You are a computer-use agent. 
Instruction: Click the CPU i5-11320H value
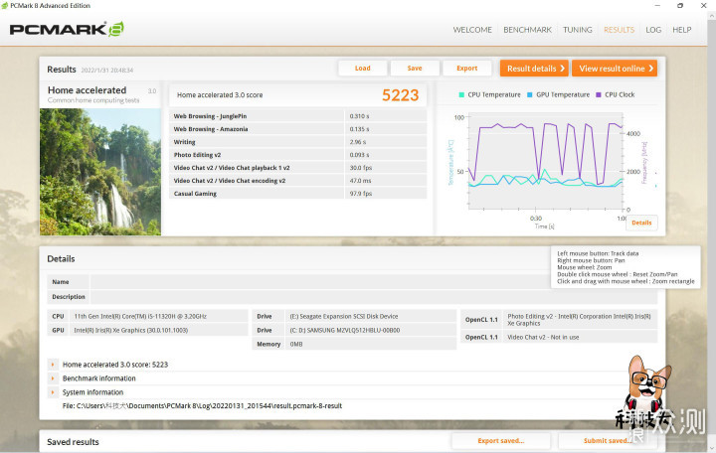pos(140,316)
